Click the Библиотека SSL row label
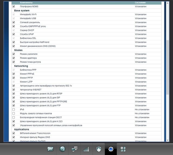 28,38
